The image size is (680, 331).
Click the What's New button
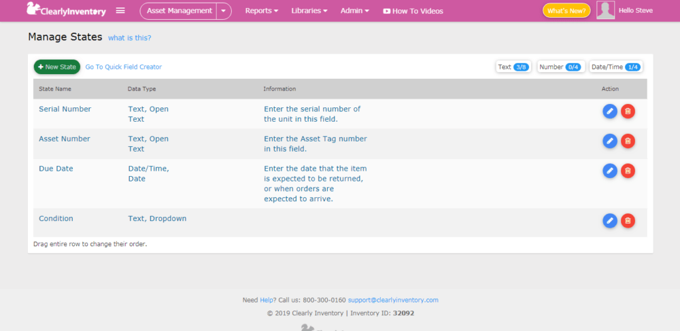(566, 11)
